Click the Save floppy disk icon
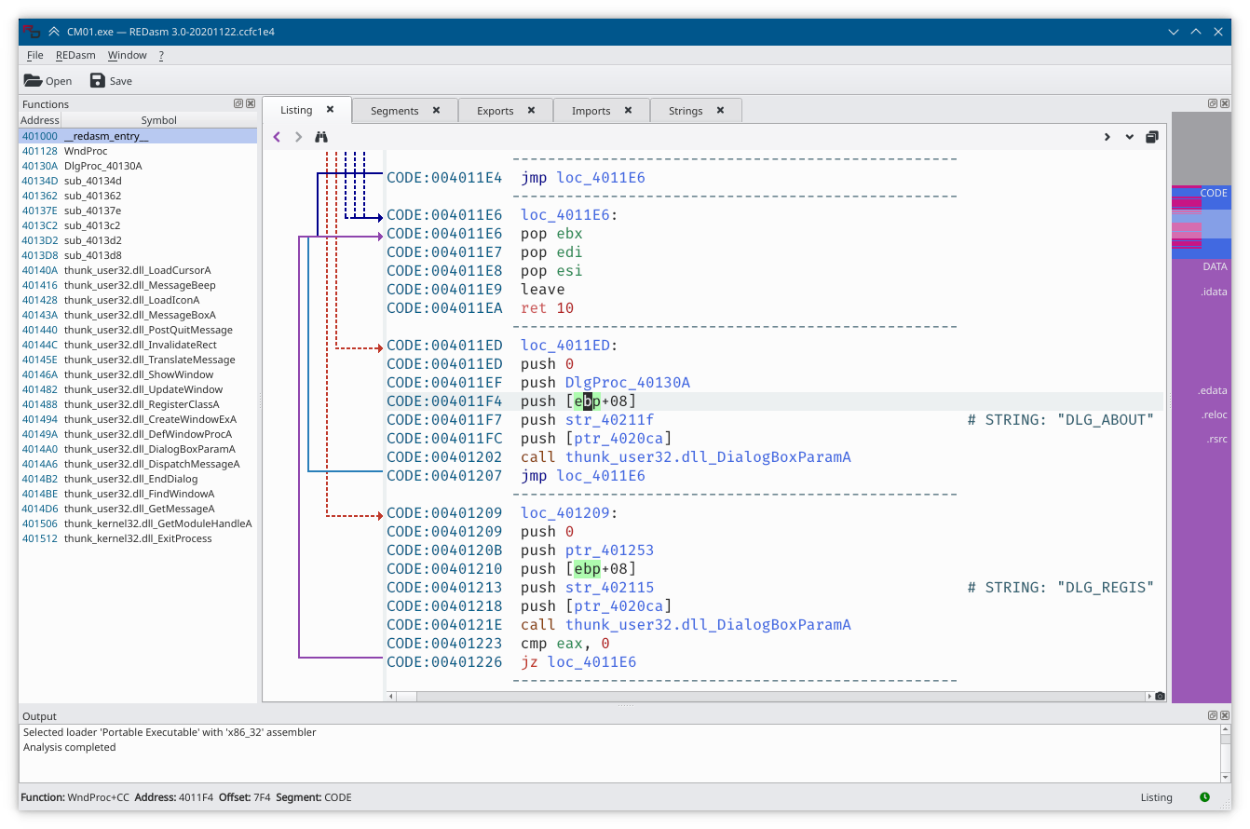Screen dimensions: 1250x829 (98, 81)
